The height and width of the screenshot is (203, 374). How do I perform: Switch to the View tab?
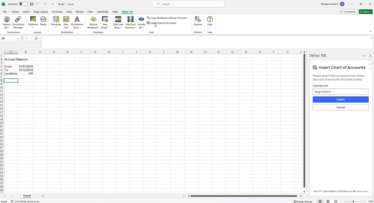[90, 12]
